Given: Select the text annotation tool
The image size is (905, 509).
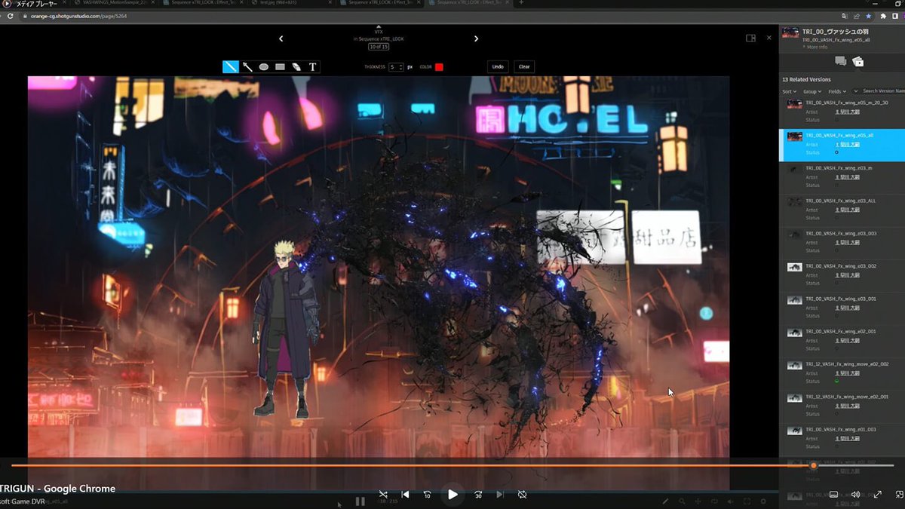Looking at the screenshot, I should tap(313, 66).
